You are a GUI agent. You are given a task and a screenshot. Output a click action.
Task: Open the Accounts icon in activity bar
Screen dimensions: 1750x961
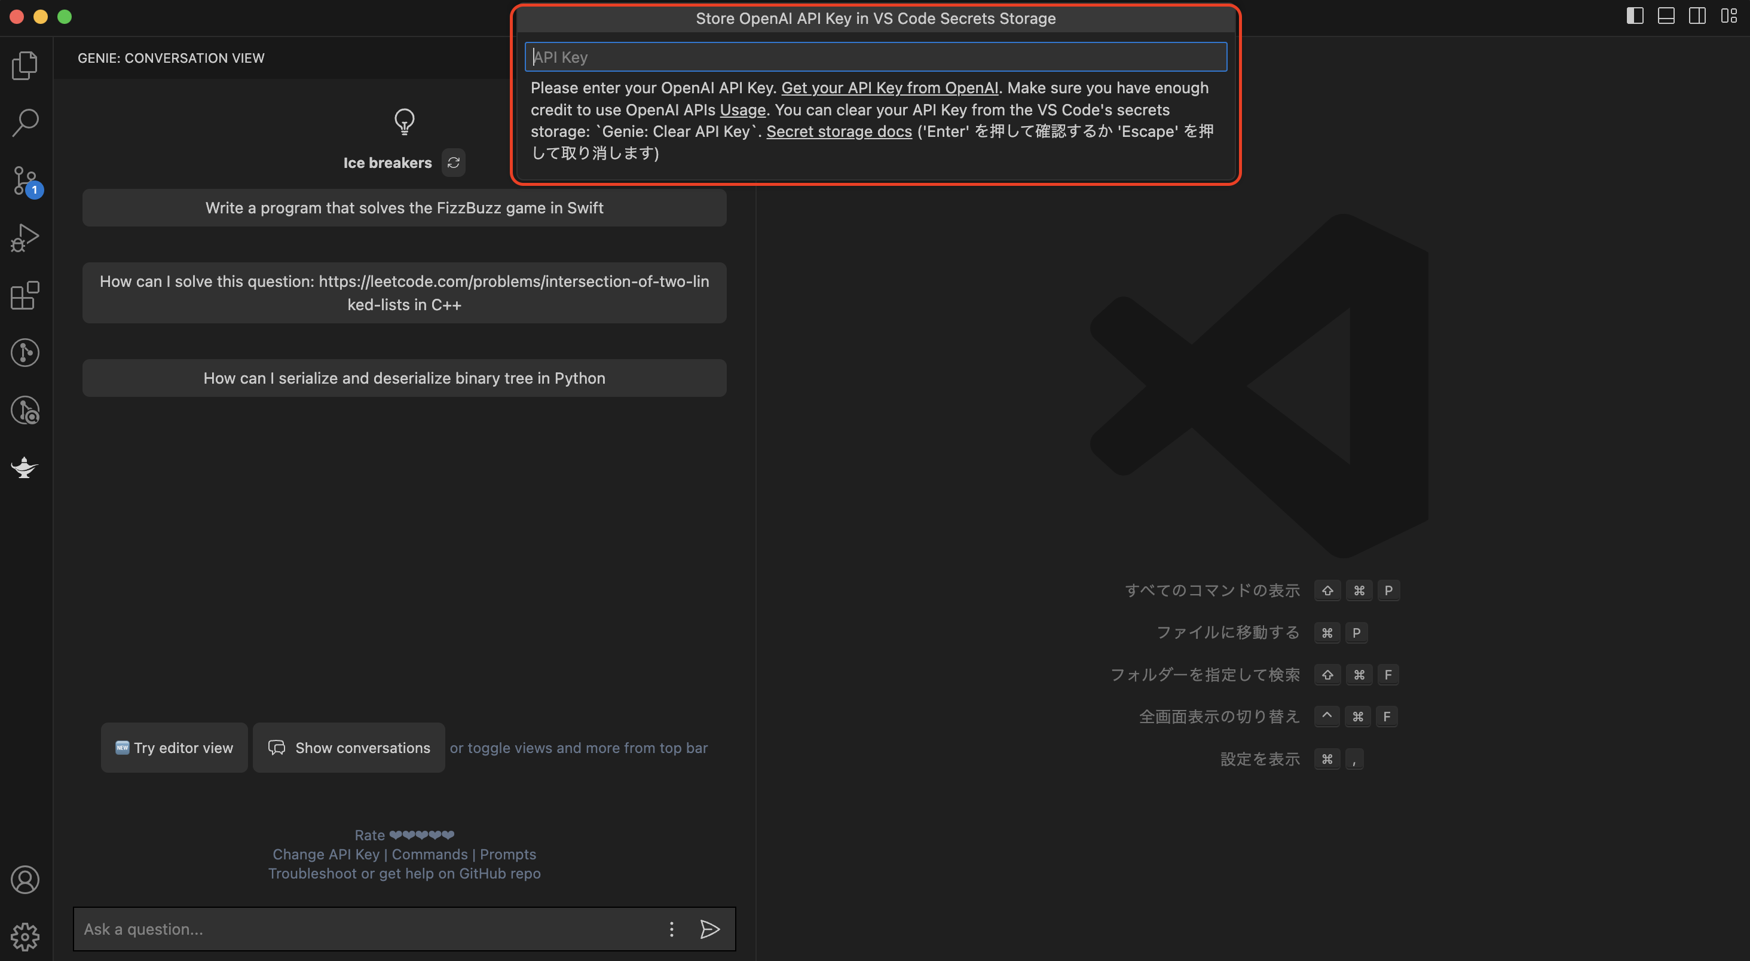[x=25, y=880]
